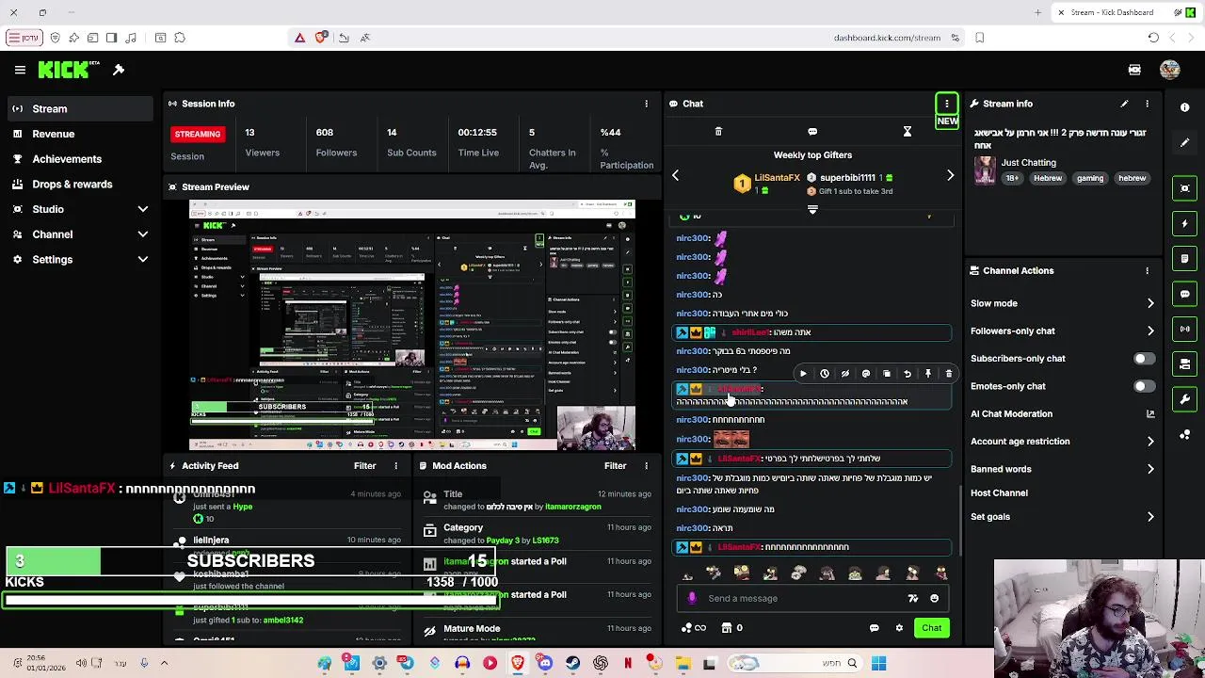Click the moderator hammer icon beside Kick logo

tap(119, 70)
